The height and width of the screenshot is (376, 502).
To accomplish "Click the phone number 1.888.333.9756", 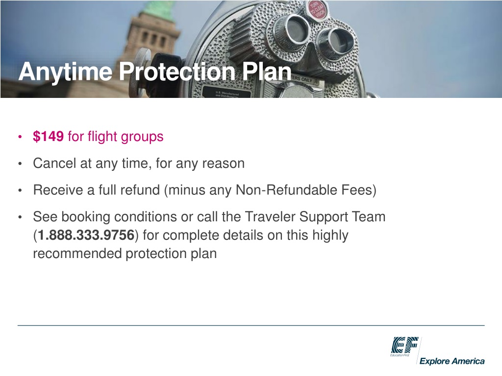I will [x=86, y=235].
